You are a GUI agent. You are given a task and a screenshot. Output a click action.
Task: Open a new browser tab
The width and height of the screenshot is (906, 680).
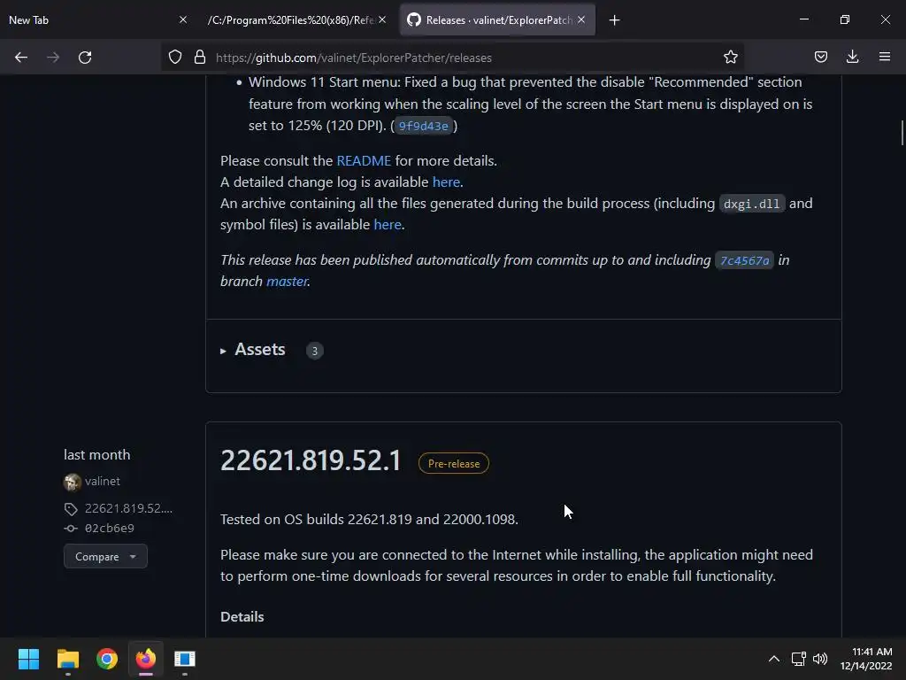[614, 20]
